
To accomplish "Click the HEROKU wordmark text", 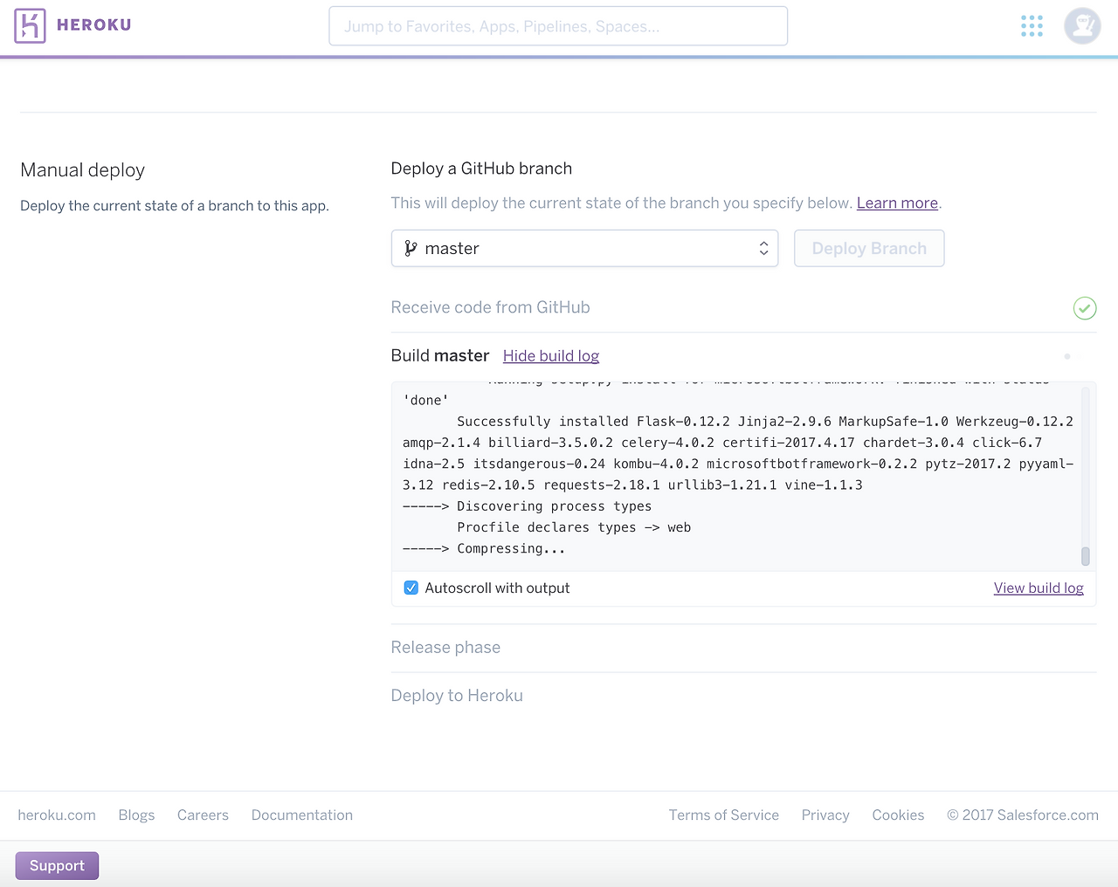I will [94, 25].
